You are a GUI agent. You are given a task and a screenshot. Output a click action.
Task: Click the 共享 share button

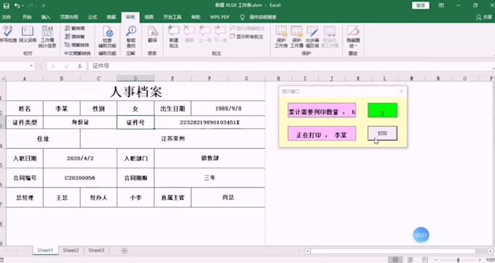click(x=484, y=17)
